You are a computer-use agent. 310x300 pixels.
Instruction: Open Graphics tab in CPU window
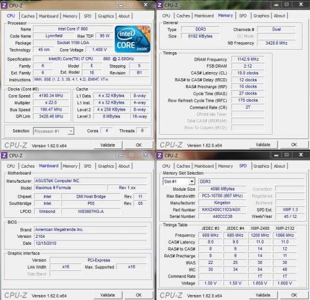pyautogui.click(x=106, y=16)
